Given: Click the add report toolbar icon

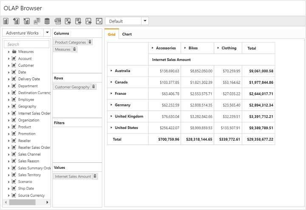Looking at the screenshot, I should point(16,21).
